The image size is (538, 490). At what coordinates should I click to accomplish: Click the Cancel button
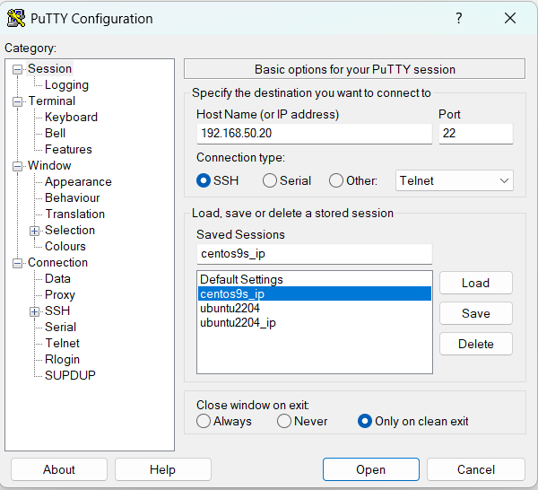(x=476, y=469)
